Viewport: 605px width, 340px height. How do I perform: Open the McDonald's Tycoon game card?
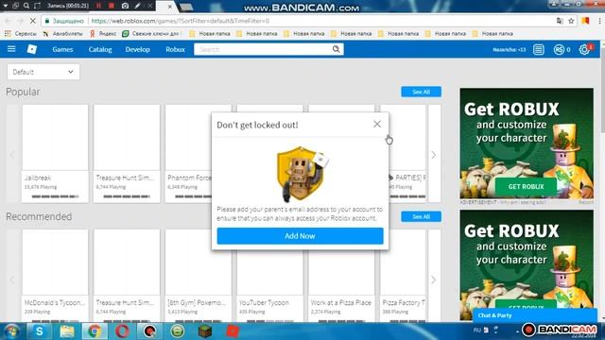pyautogui.click(x=55, y=276)
